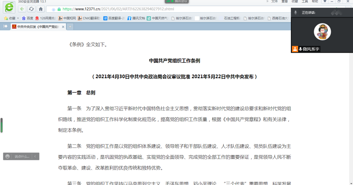Open the 文件 menu
This screenshot has width=353, height=185.
(x=275, y=1)
